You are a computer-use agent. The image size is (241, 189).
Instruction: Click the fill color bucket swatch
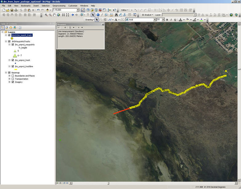(187, 20)
